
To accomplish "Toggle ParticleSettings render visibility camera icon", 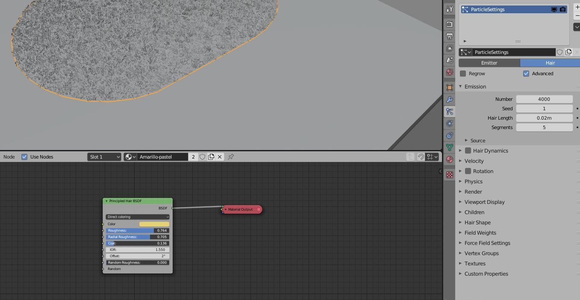I will click(x=562, y=9).
